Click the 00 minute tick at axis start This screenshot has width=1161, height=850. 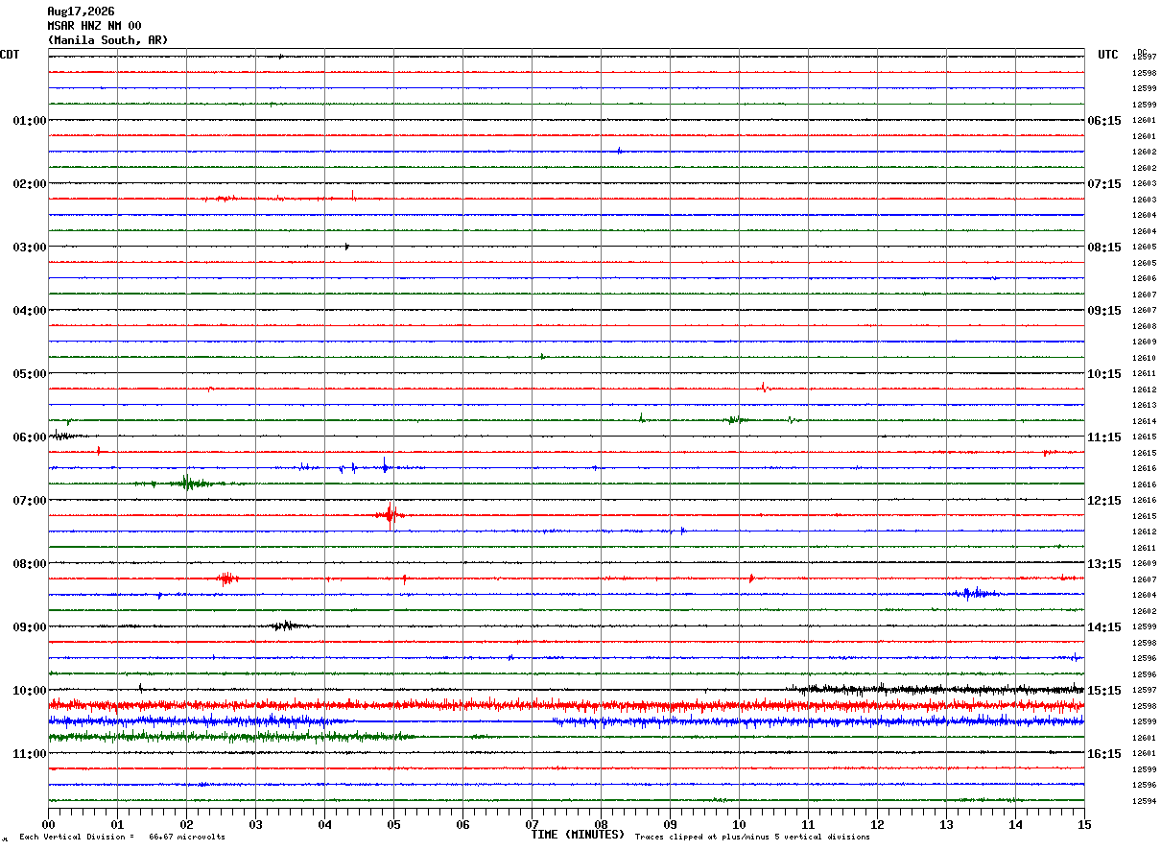pyautogui.click(x=48, y=824)
